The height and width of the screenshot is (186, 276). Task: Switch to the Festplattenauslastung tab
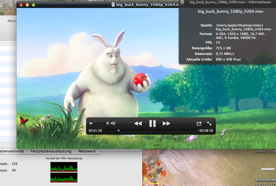51,151
